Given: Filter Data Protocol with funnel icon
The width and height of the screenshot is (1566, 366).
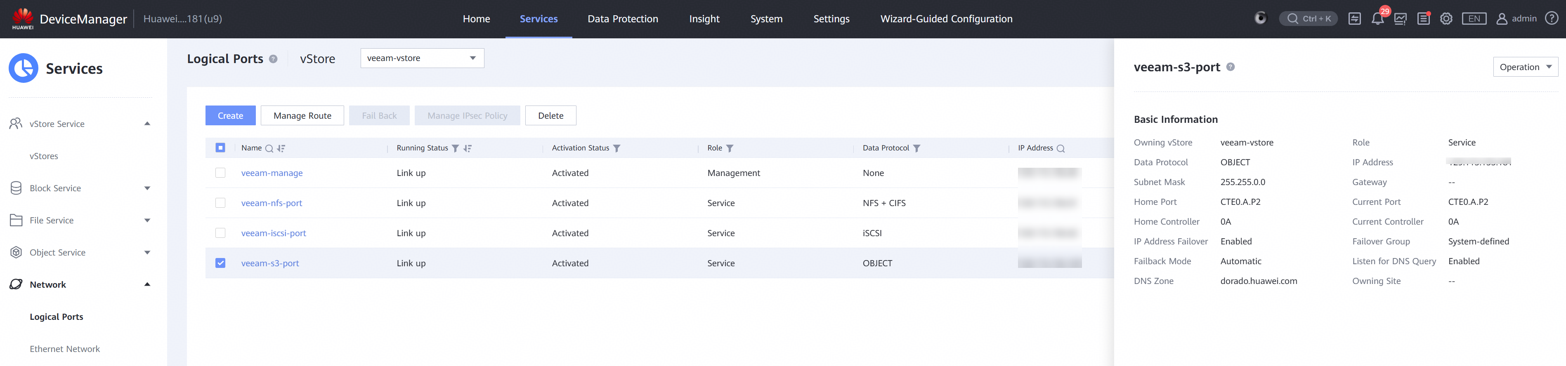Looking at the screenshot, I should (x=917, y=149).
